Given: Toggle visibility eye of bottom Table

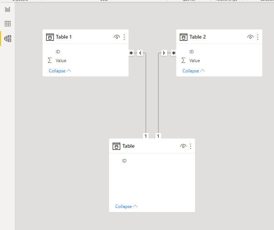Looking at the screenshot, I should [x=183, y=146].
